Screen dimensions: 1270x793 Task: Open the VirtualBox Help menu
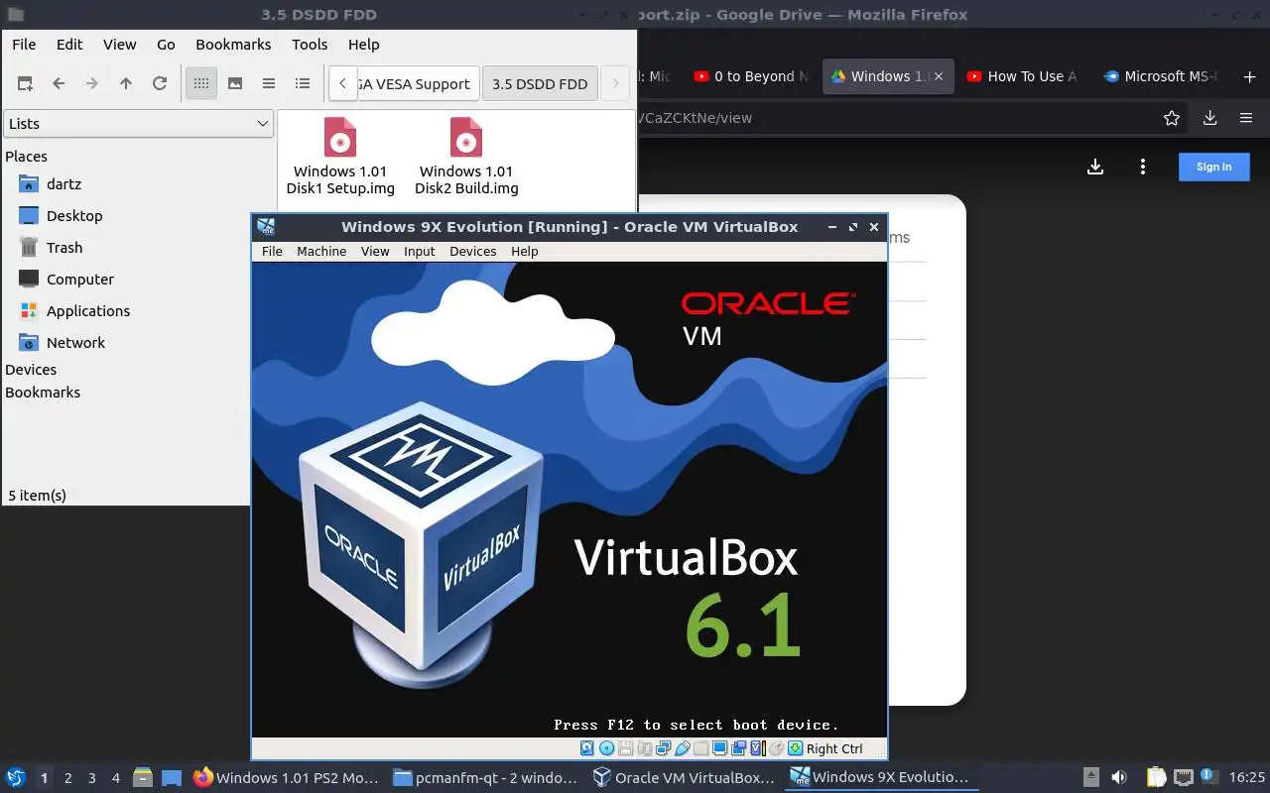[524, 252]
